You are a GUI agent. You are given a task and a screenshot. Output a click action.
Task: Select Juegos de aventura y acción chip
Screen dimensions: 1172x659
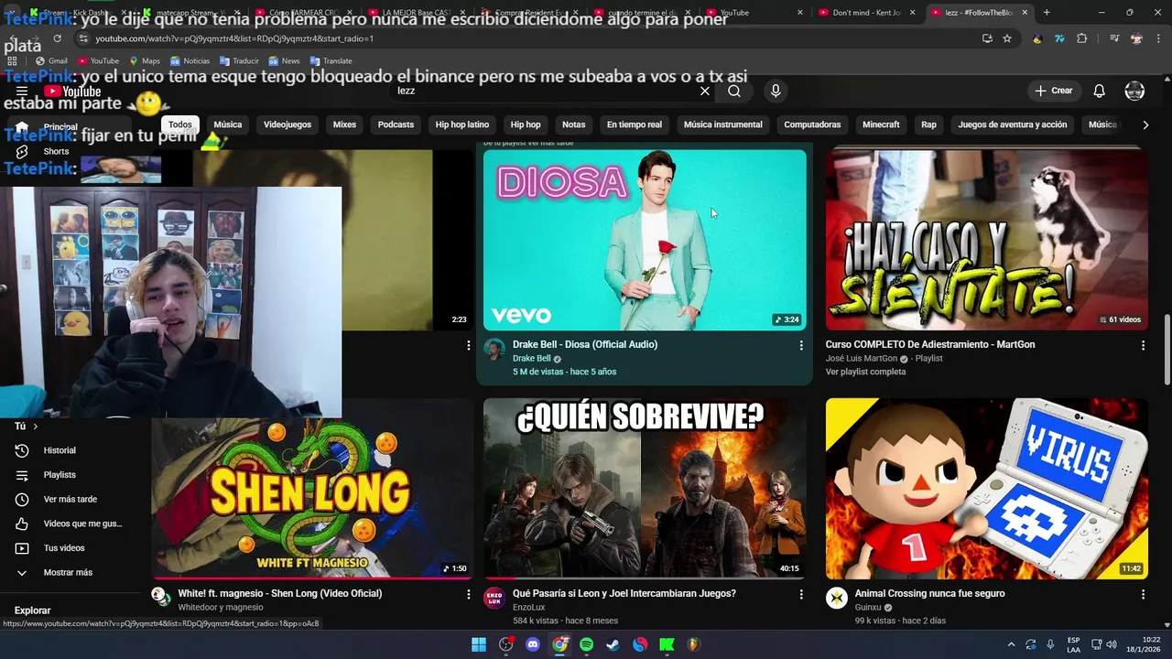point(1013,124)
